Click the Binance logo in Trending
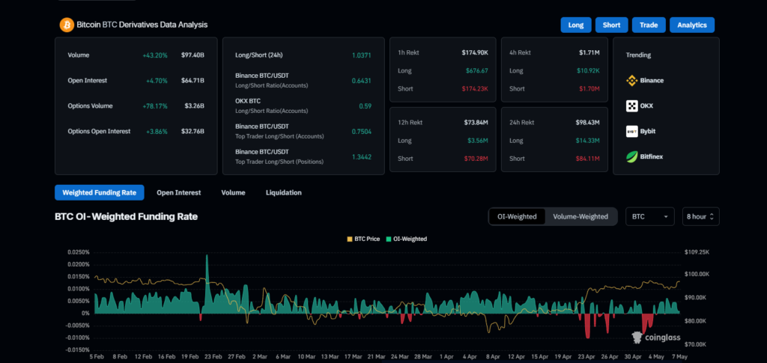This screenshot has width=767, height=363. point(631,80)
